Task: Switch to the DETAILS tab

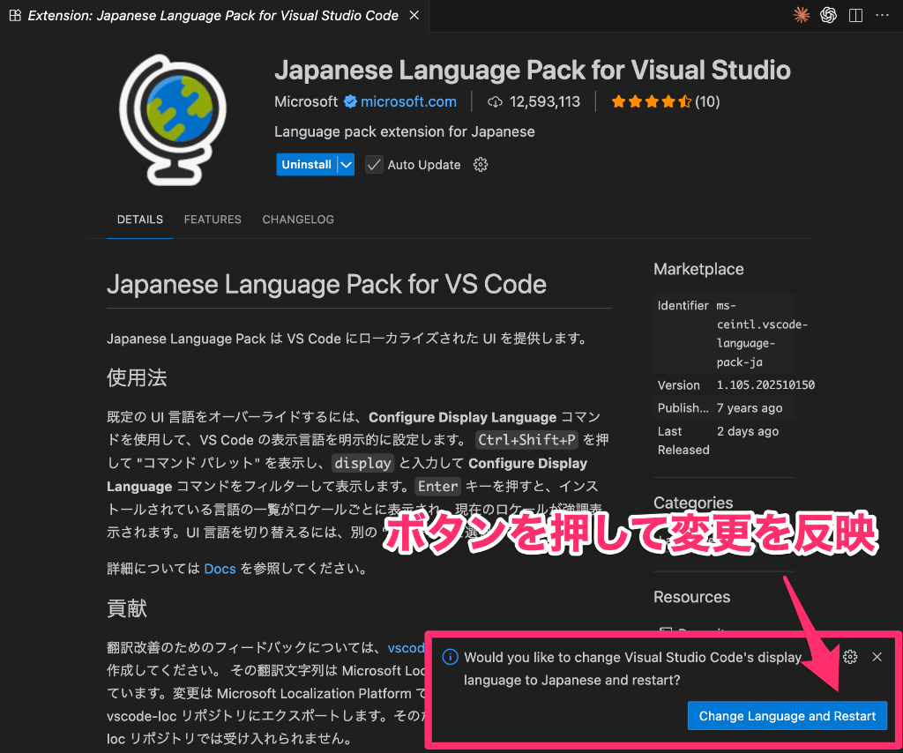Action: tap(140, 220)
